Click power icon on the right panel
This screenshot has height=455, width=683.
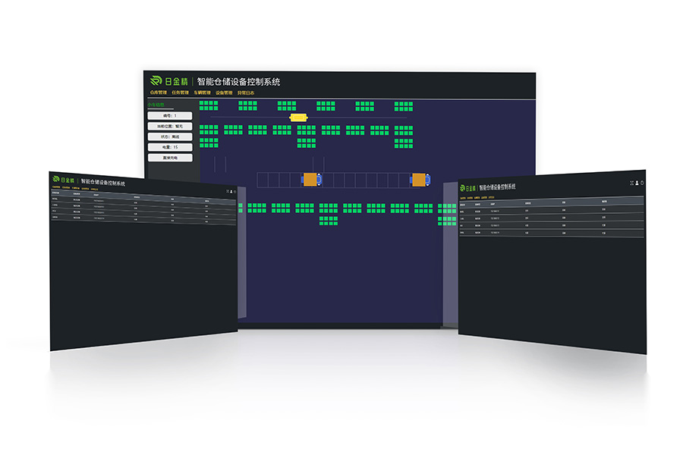point(642,183)
